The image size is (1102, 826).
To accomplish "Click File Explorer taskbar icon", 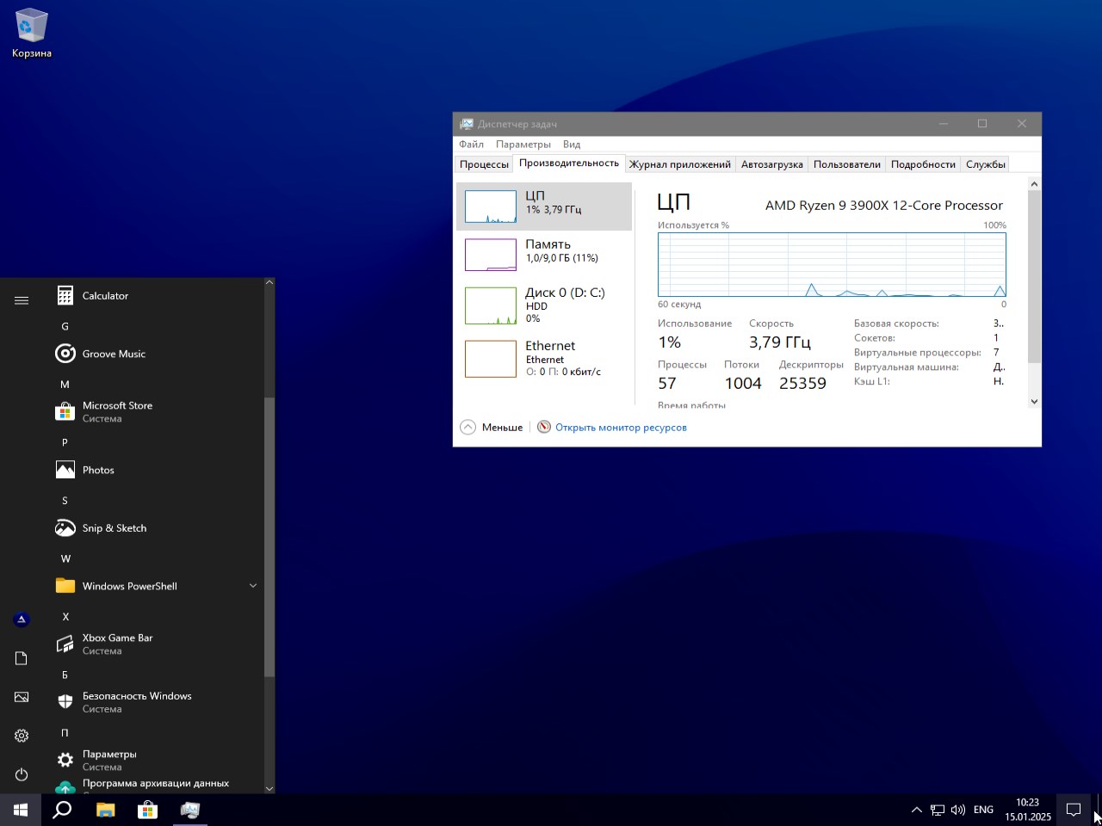I will click(105, 810).
